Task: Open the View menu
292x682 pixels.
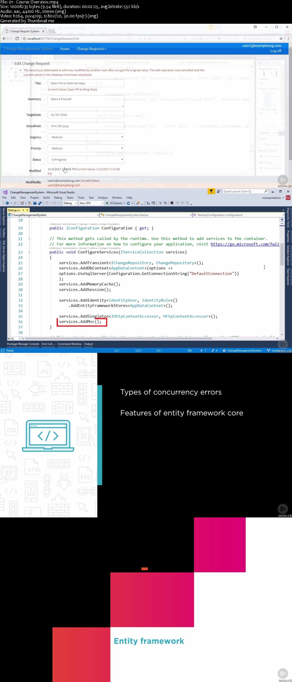Action: tap(23, 198)
